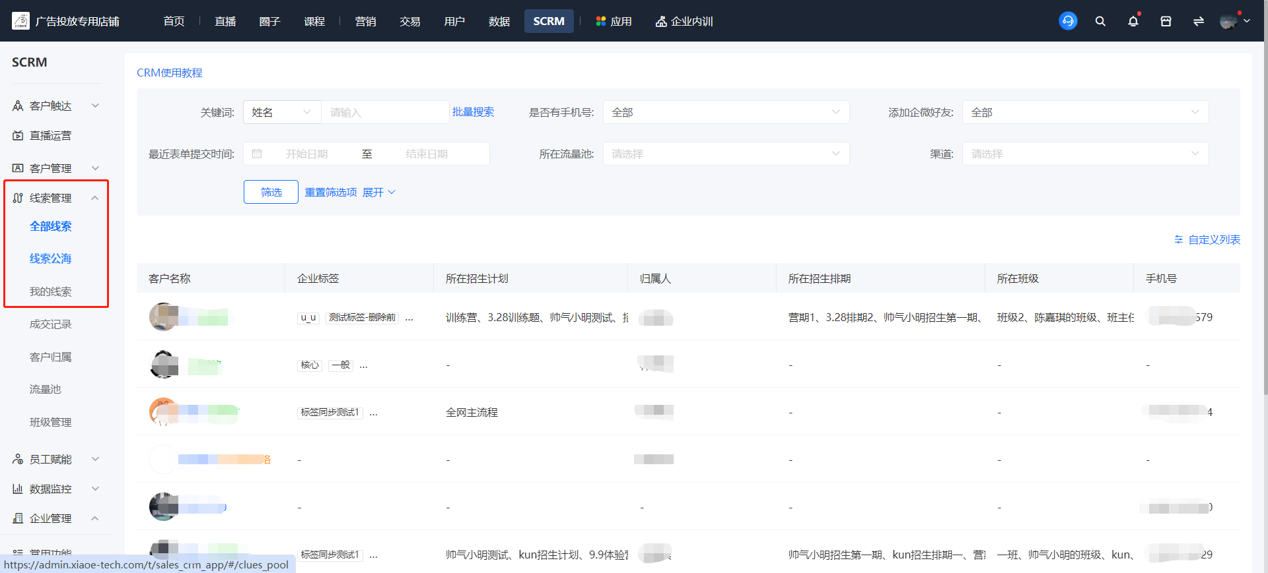Click the 自定义列表 settings icon

click(1179, 239)
